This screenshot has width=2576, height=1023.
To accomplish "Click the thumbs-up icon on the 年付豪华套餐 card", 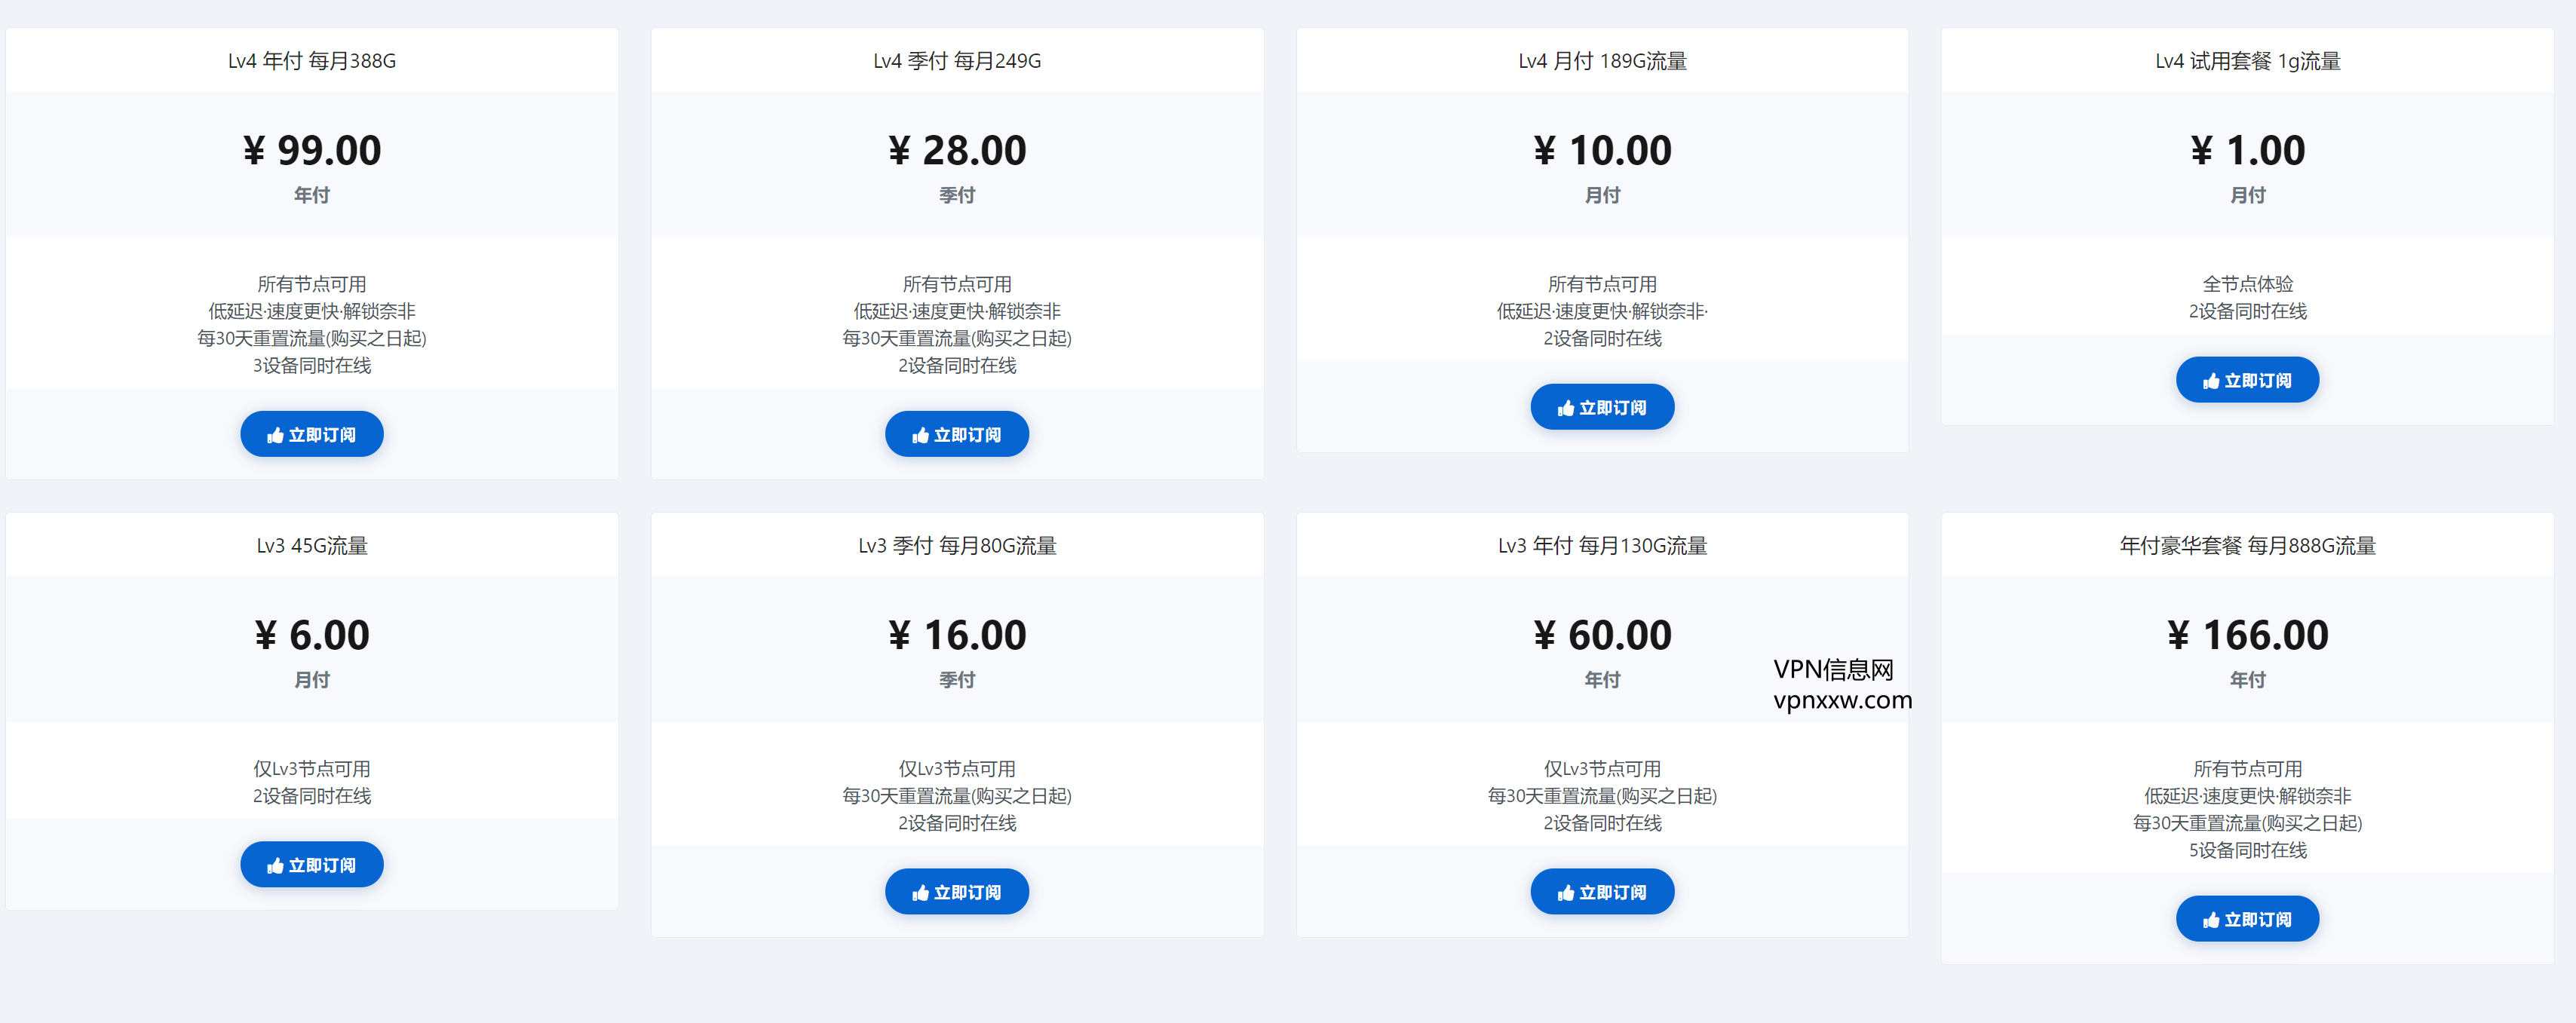I will (2210, 920).
